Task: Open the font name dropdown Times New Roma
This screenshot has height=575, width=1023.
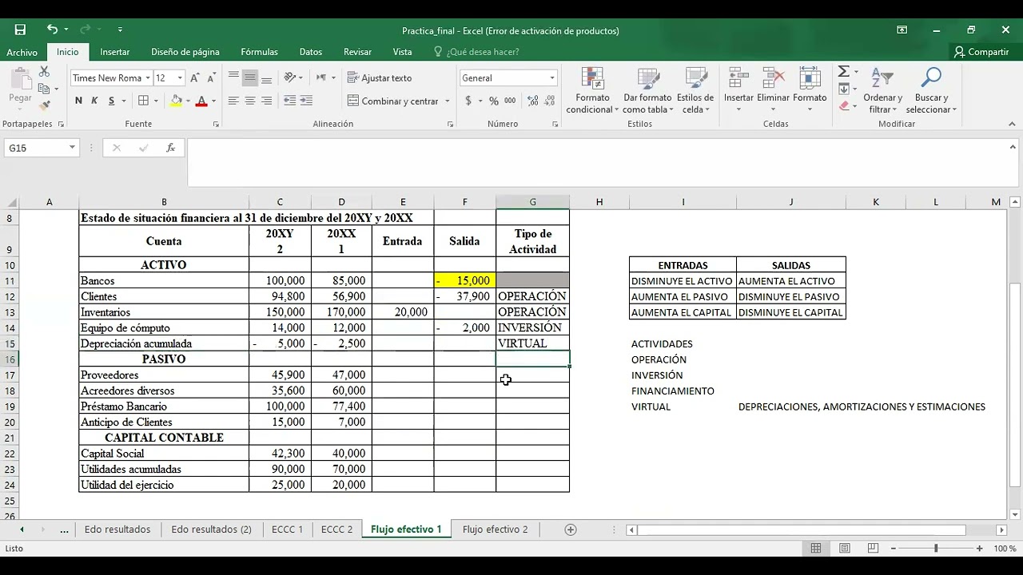Action: [x=148, y=78]
